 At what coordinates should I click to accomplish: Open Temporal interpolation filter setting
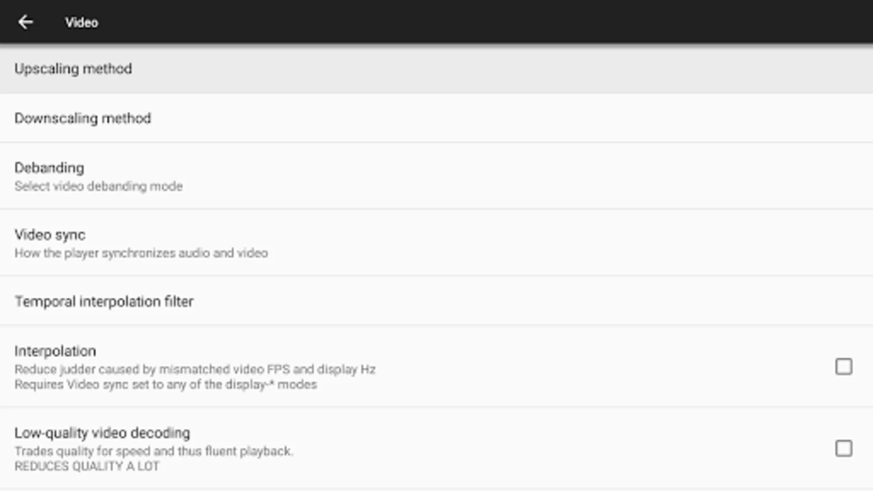[437, 301]
